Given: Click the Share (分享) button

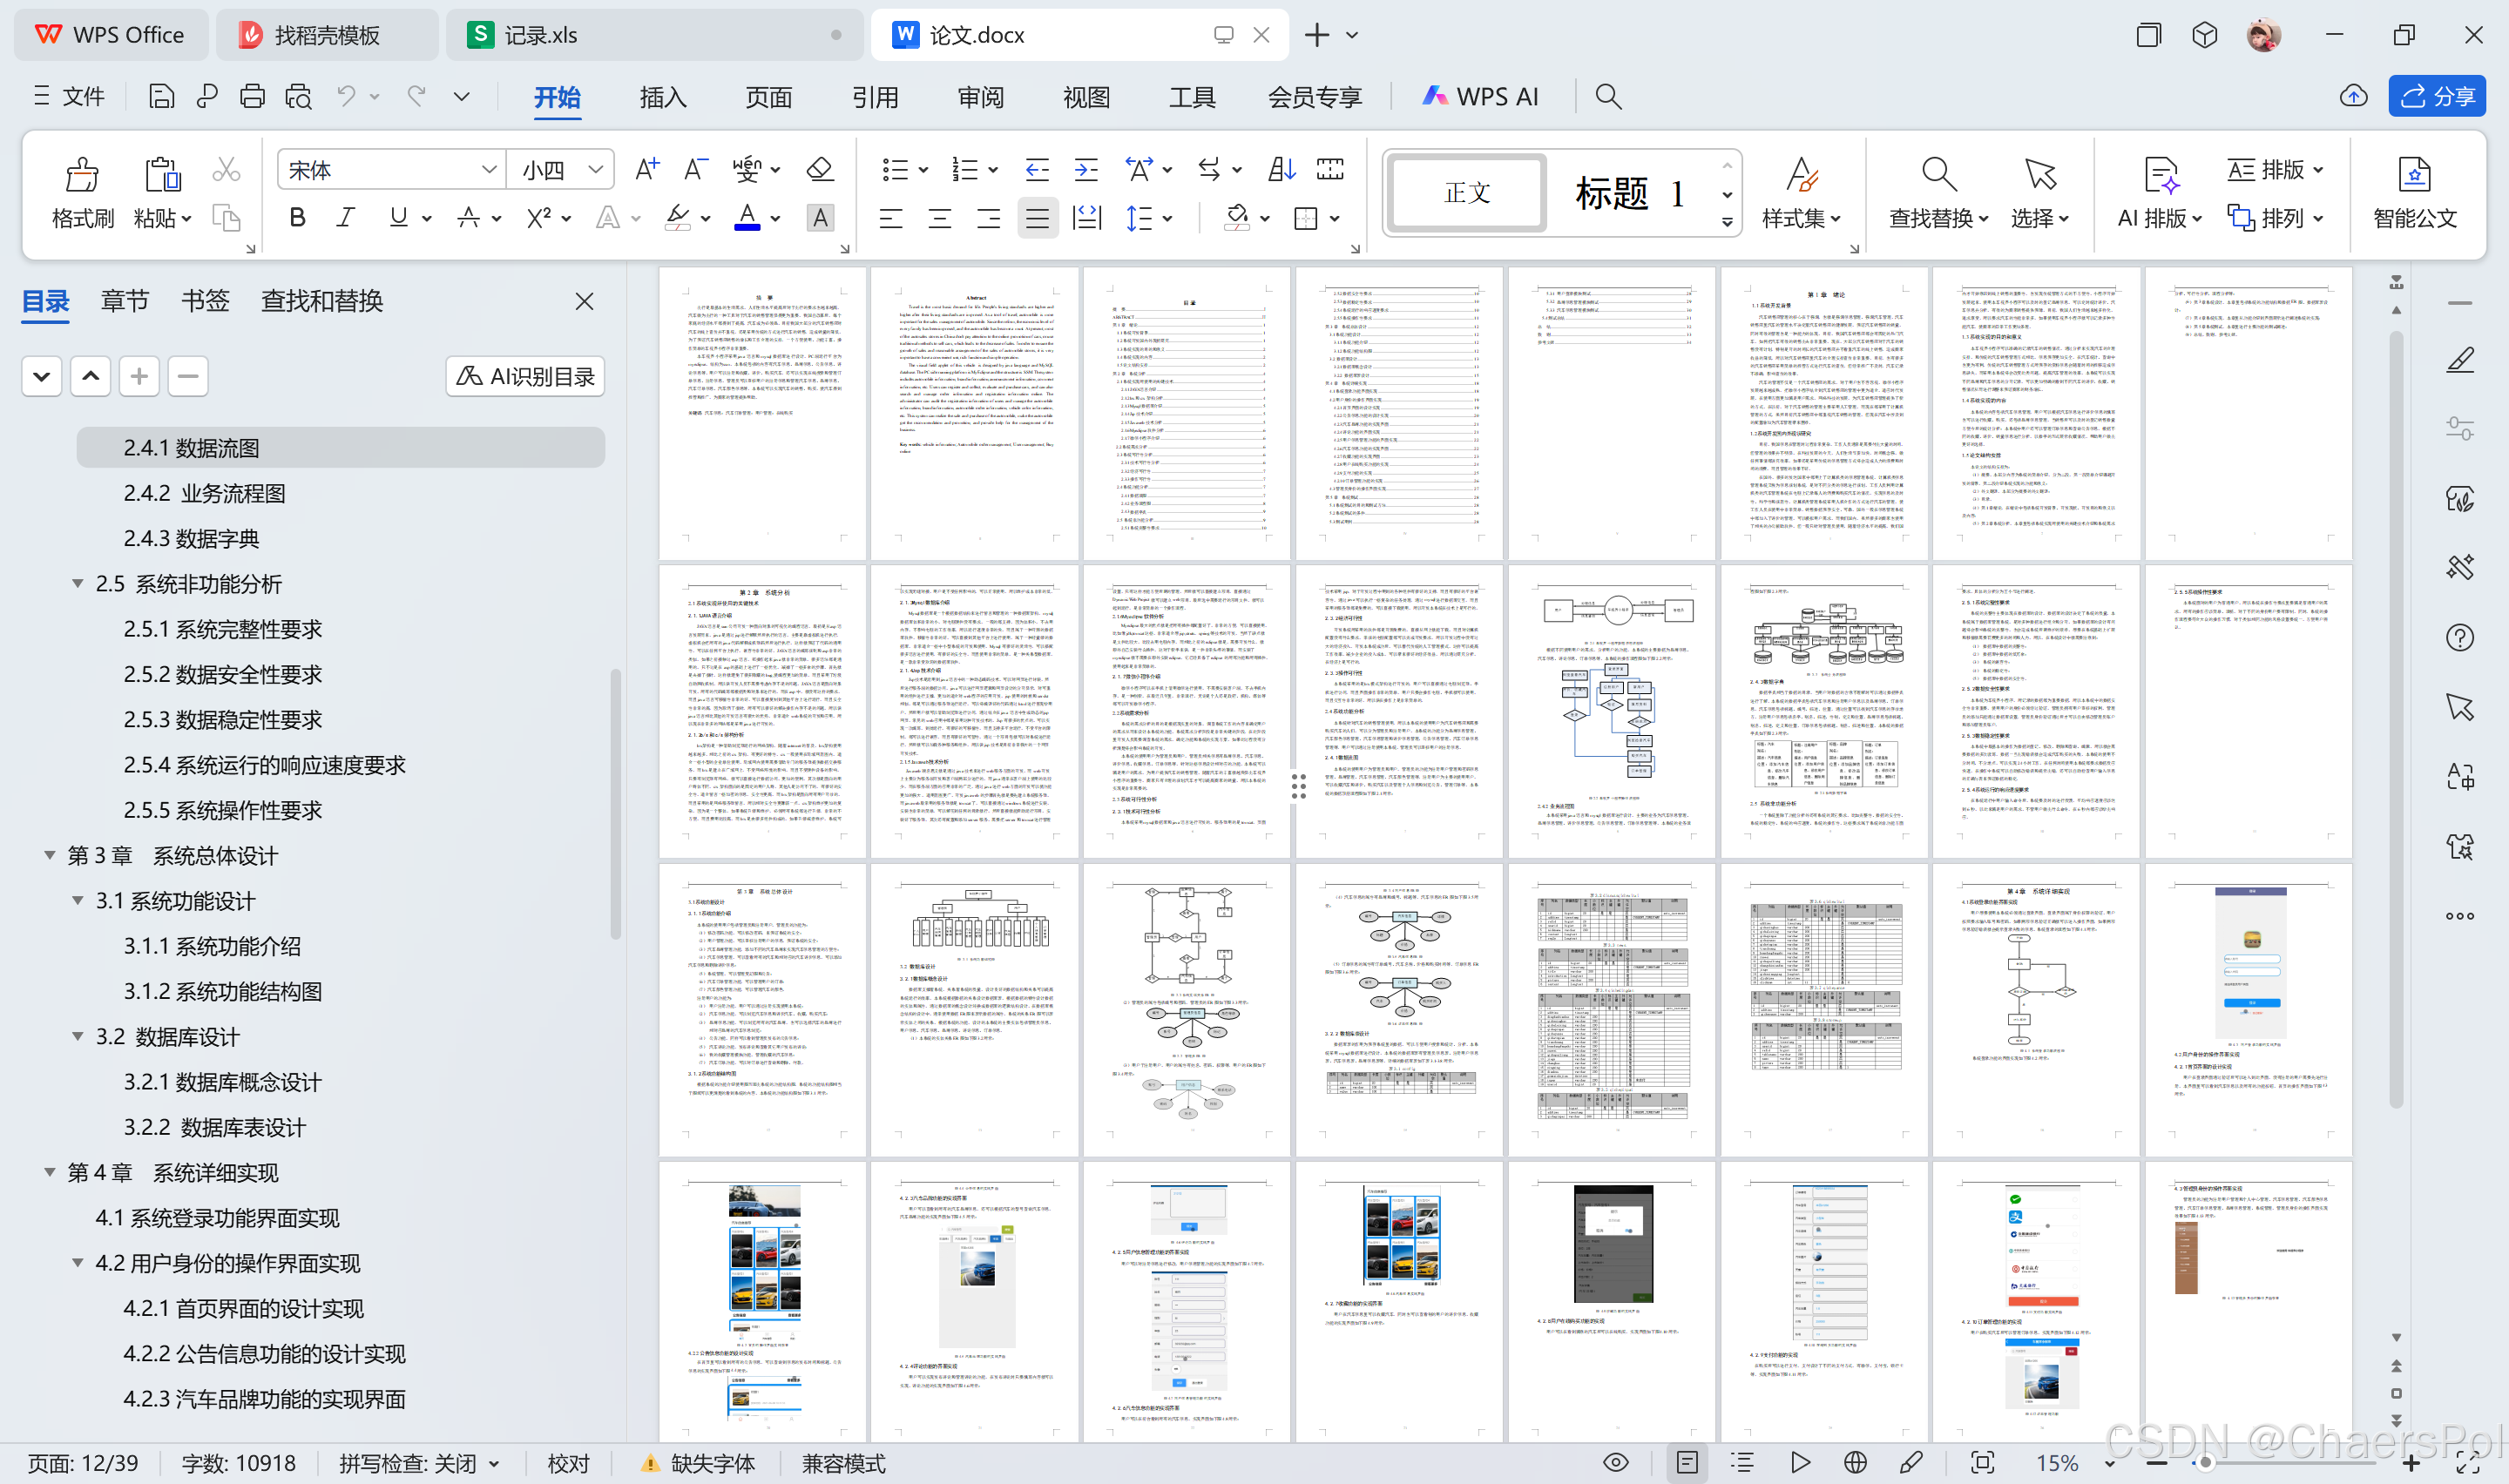Looking at the screenshot, I should click(x=2437, y=96).
